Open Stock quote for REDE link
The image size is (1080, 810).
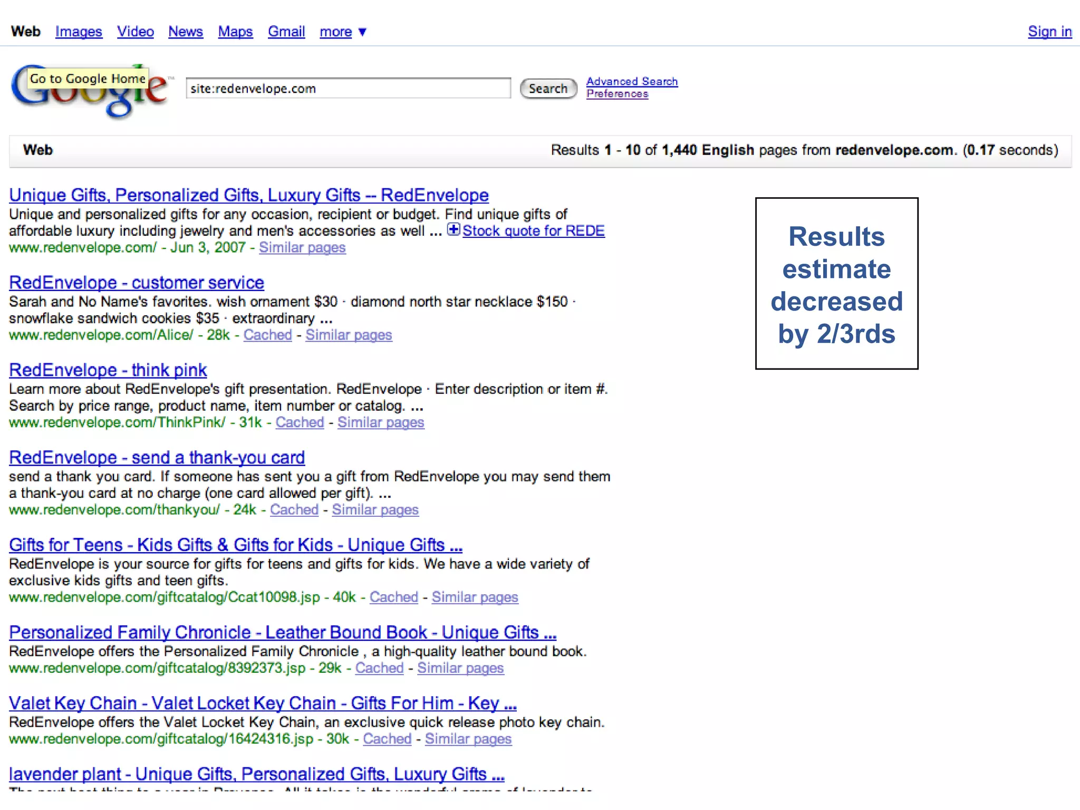click(533, 231)
